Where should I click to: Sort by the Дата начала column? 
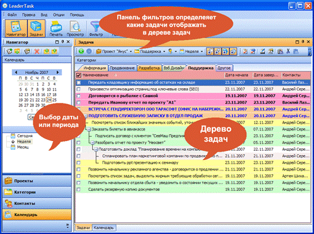click(237, 75)
